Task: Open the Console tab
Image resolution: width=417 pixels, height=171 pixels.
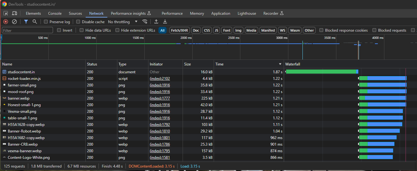Action: tap(55, 13)
